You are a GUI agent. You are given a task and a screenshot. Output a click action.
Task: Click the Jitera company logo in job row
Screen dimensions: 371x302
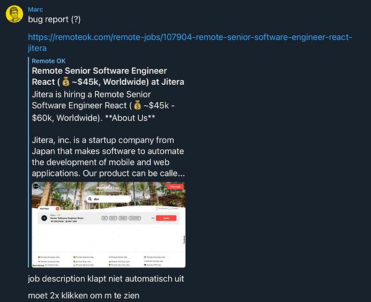[x=44, y=218]
